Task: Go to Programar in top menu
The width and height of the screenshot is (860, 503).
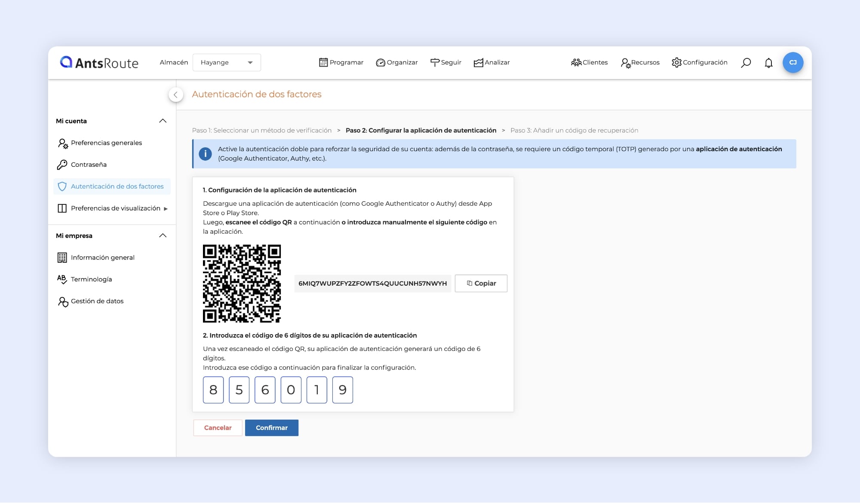Action: pos(341,63)
